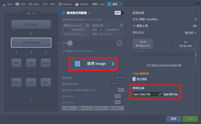Click the FROM NT$0.115 price box
This screenshot has height=124, width=201.
[143, 44]
